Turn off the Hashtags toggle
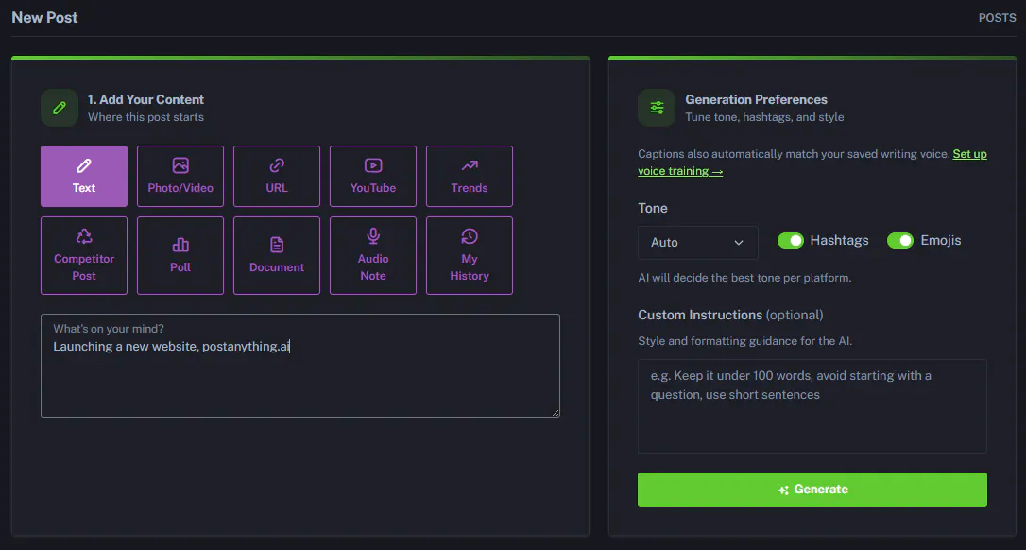1026x550 pixels. 791,240
